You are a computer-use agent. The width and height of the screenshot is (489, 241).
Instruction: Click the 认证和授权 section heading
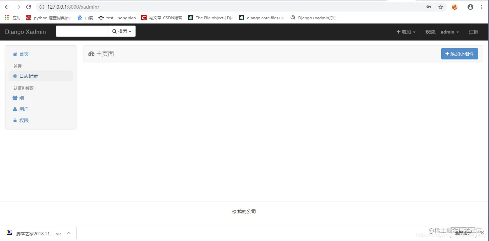click(24, 88)
